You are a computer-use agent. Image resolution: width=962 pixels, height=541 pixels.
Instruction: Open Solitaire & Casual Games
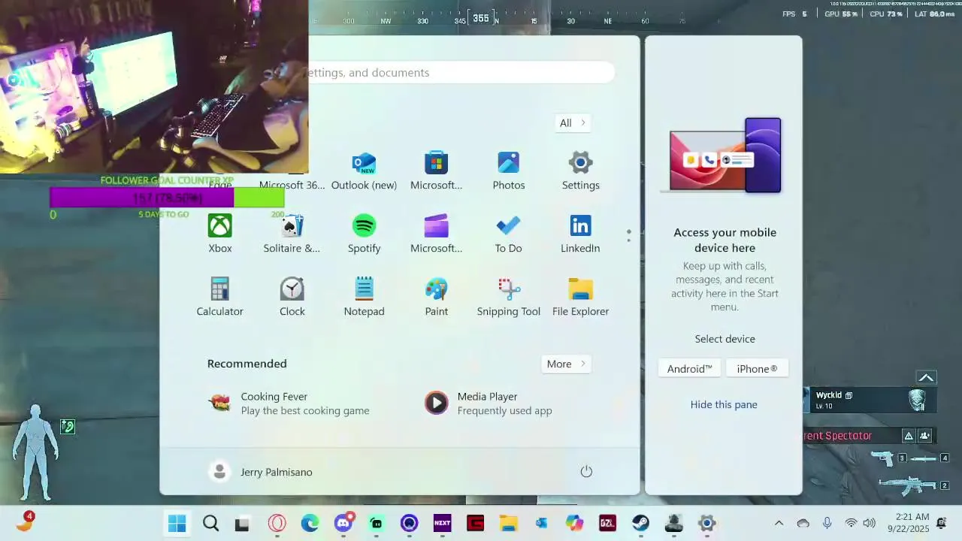[x=292, y=234]
